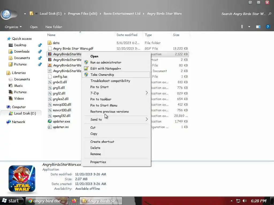
Task: Select Local Disk (C:) in navigation pane
Action: [25, 113]
